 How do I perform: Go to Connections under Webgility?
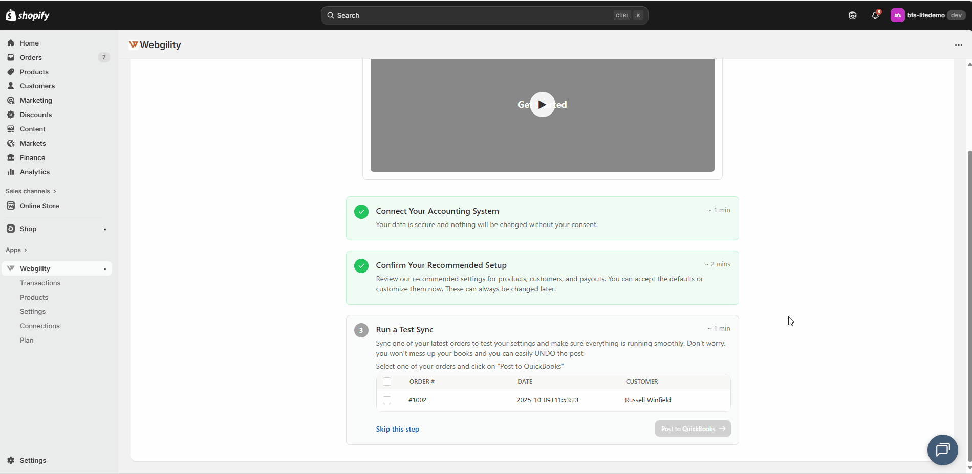click(39, 326)
